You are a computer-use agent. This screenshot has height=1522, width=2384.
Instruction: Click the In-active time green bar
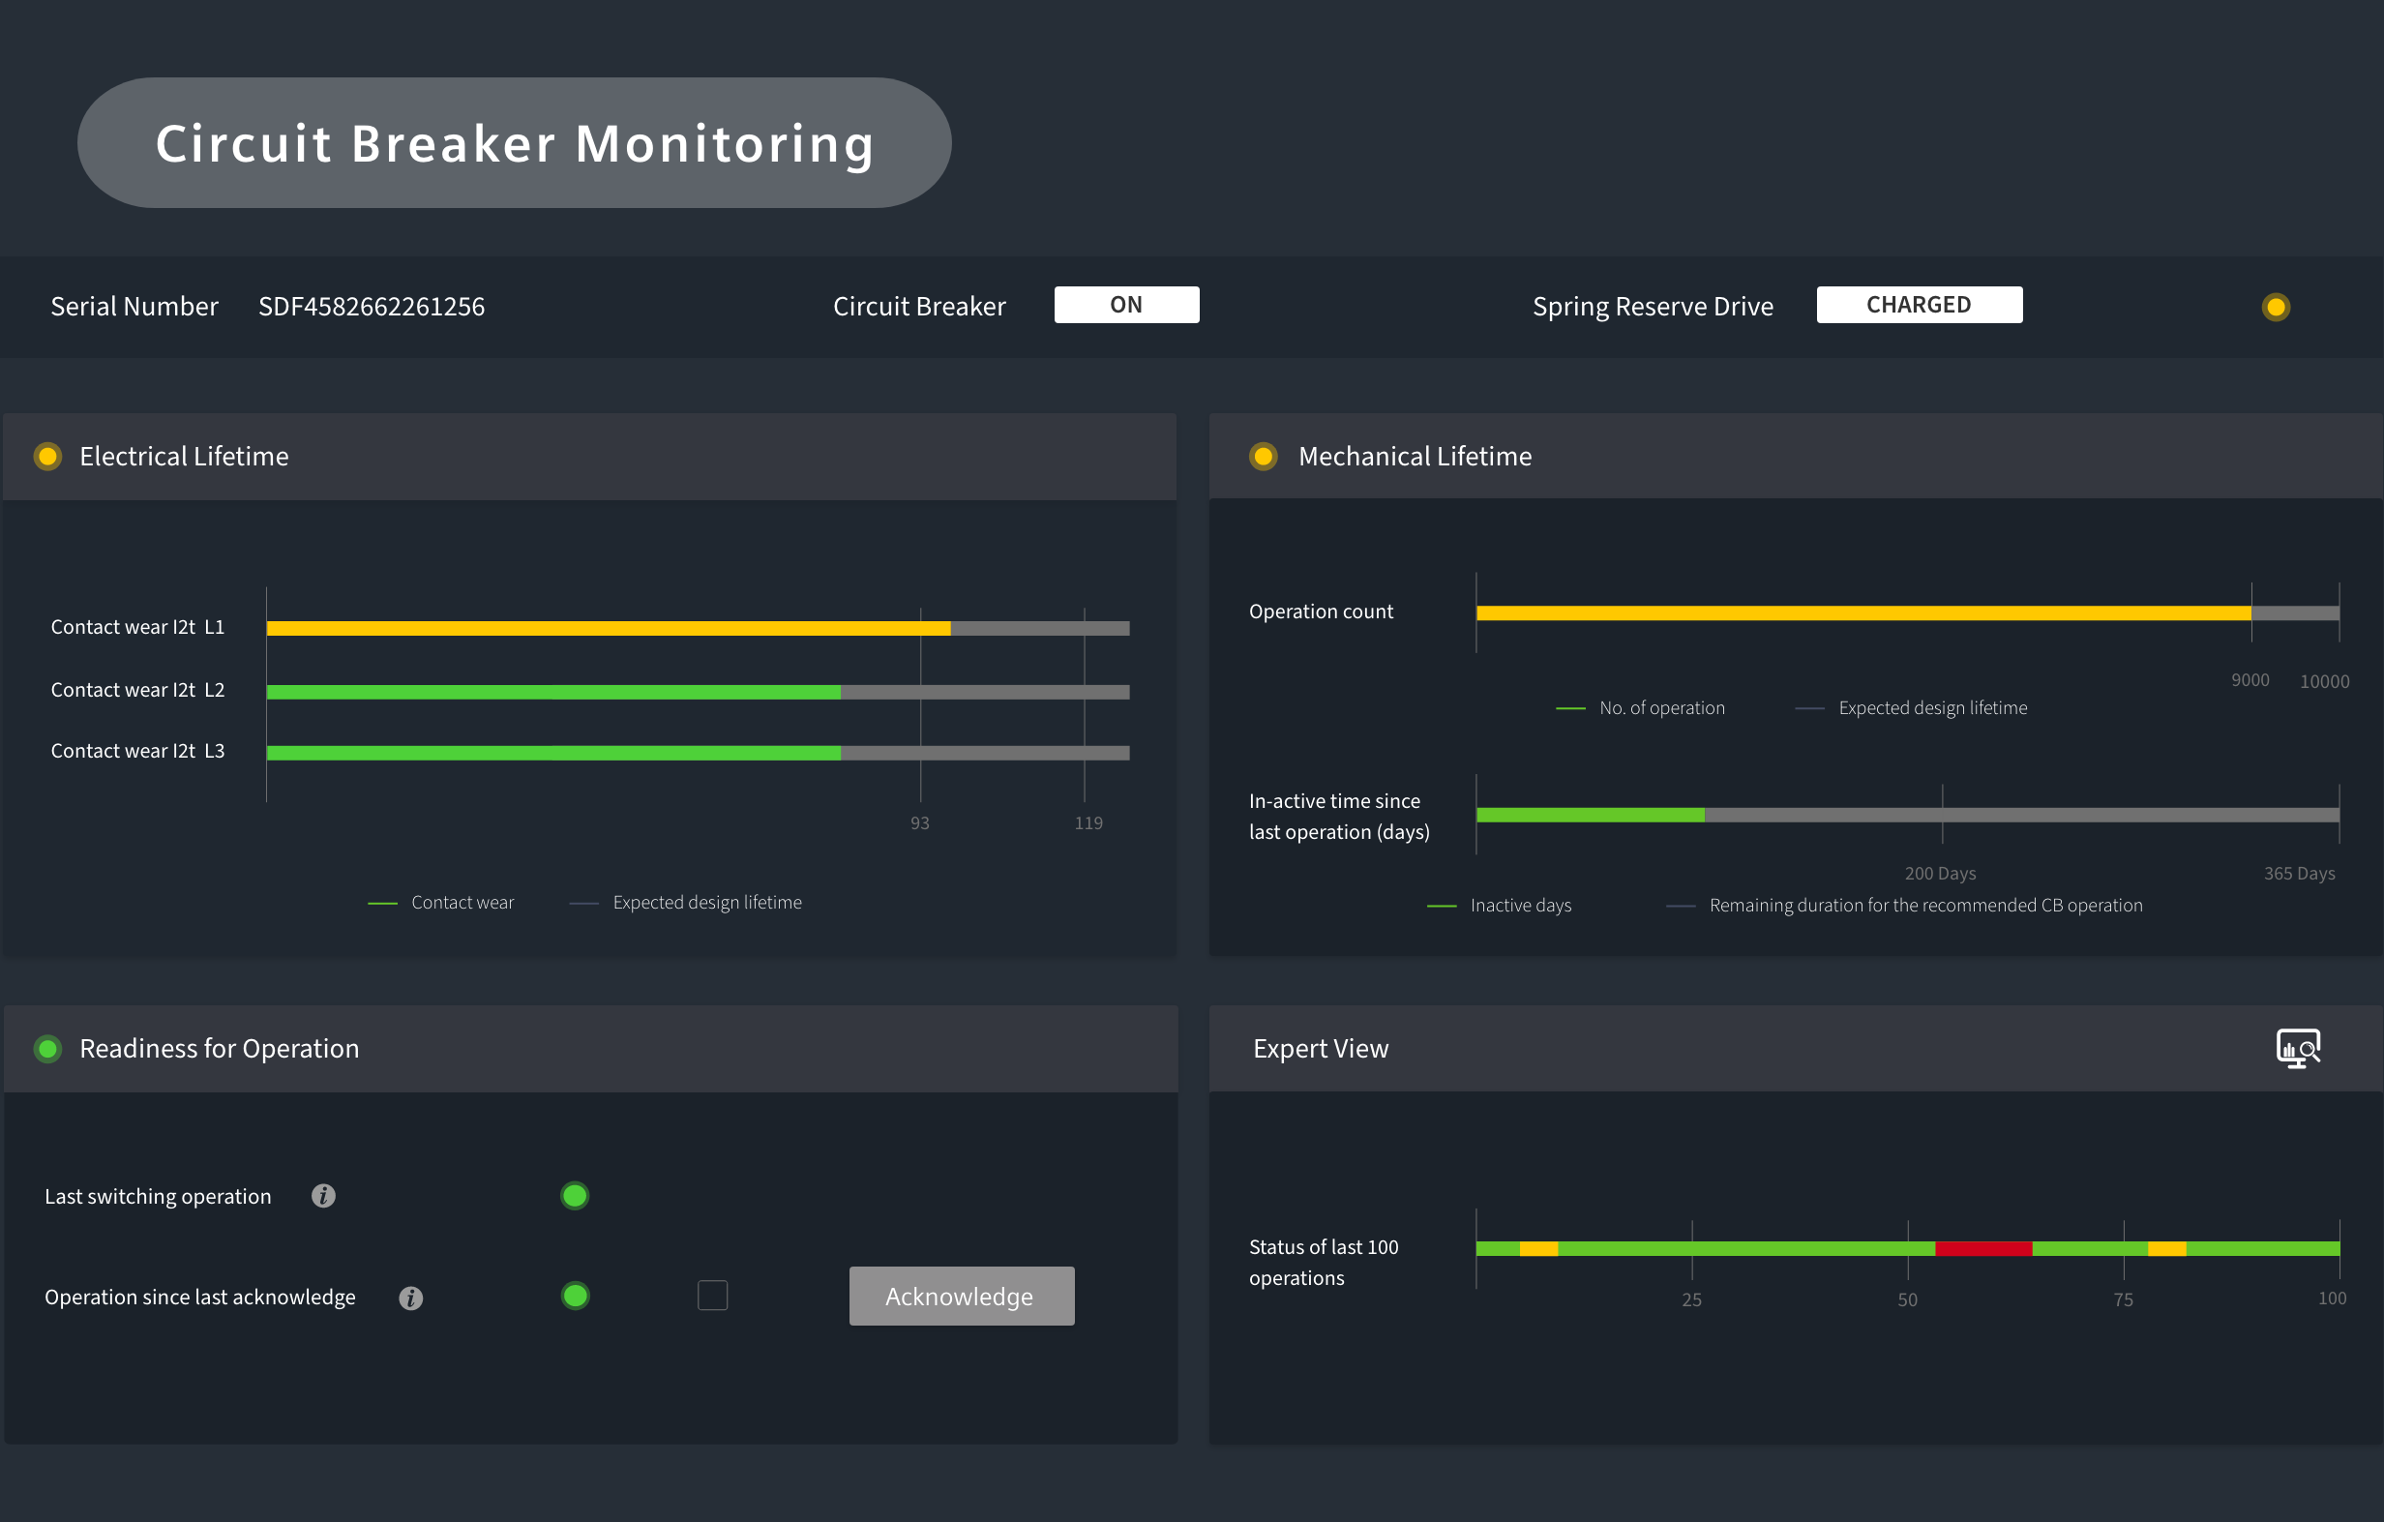[1590, 815]
